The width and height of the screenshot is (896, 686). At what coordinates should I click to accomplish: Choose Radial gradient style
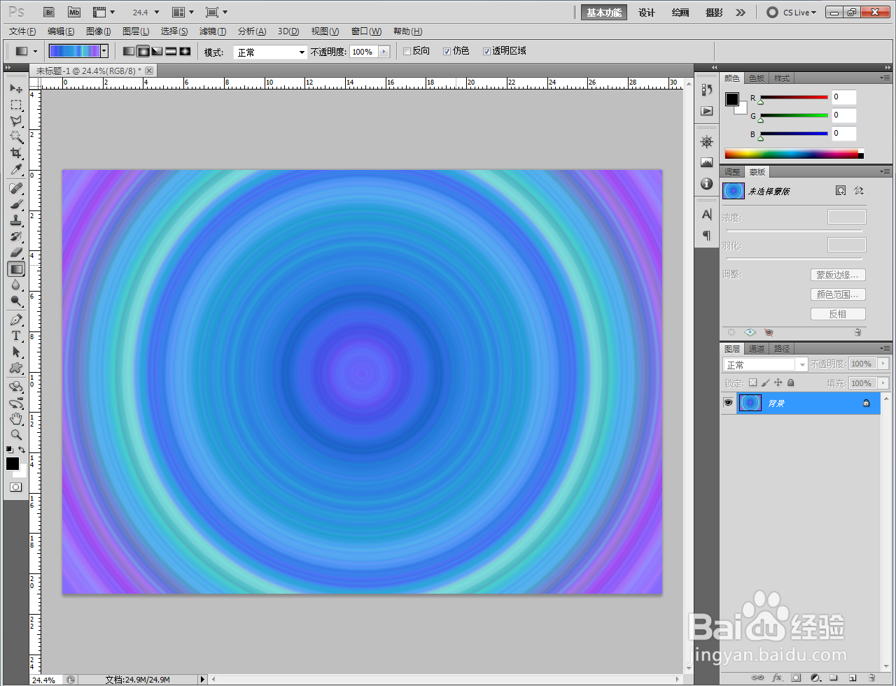coord(143,51)
